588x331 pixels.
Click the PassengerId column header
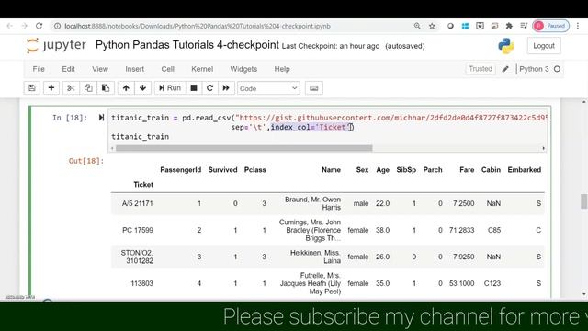click(x=181, y=169)
